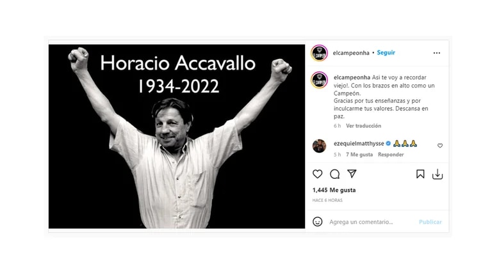This screenshot has width=492, height=276.
Task: Click Ver traducción under the caption
Action: click(x=363, y=126)
